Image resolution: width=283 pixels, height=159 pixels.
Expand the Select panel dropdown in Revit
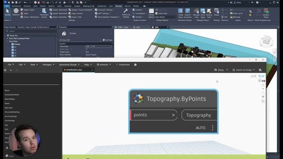pos(8,20)
